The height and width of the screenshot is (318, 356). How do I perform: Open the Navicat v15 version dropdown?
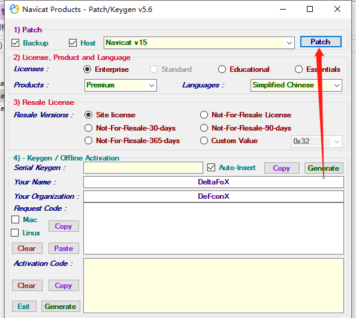tap(199, 43)
